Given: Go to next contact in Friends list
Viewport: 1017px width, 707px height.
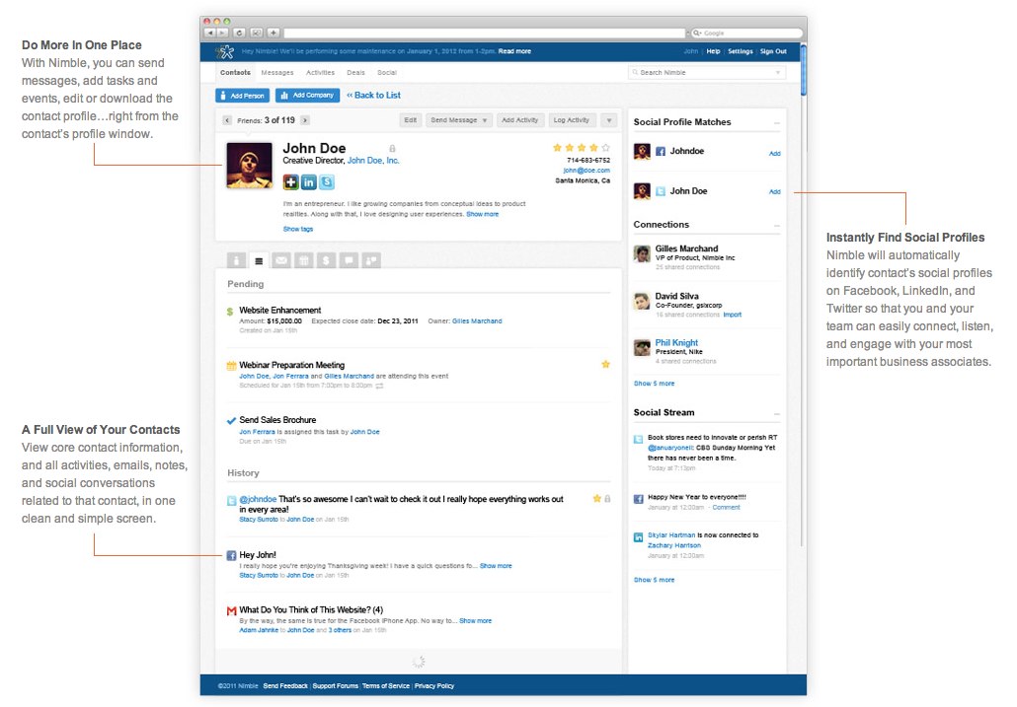Looking at the screenshot, I should click(305, 120).
